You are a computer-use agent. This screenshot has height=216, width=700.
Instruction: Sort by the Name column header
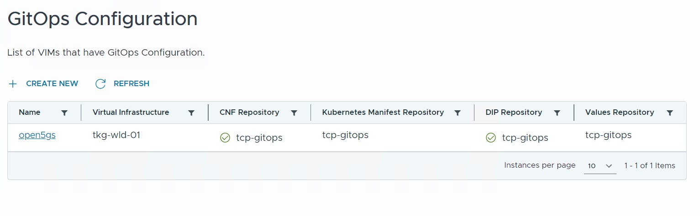click(30, 112)
